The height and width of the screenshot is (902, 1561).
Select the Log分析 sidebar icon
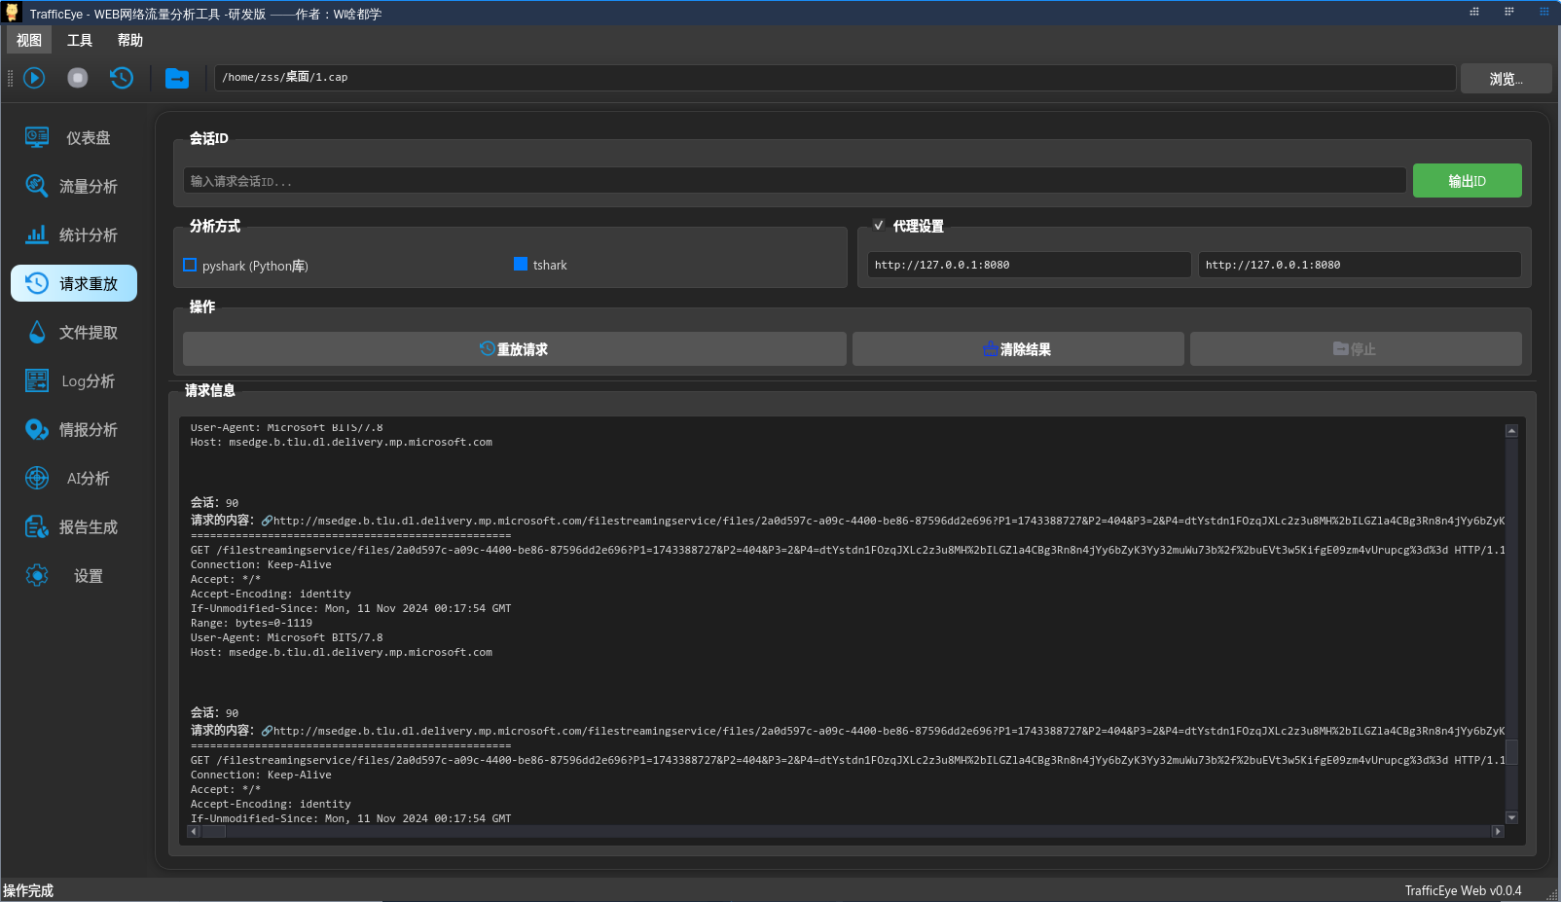[73, 380]
